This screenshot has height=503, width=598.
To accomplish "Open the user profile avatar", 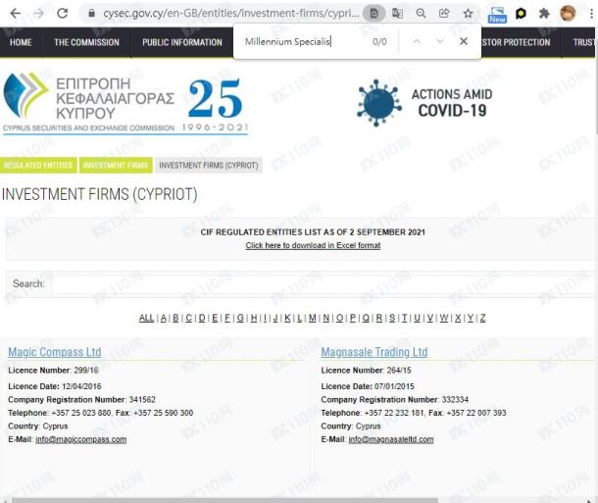I will 568,14.
